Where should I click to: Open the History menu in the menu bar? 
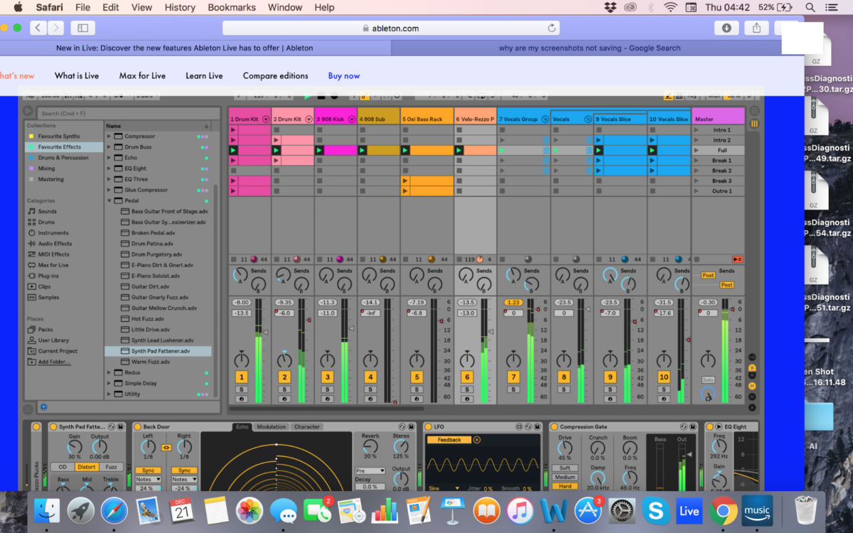click(x=179, y=7)
